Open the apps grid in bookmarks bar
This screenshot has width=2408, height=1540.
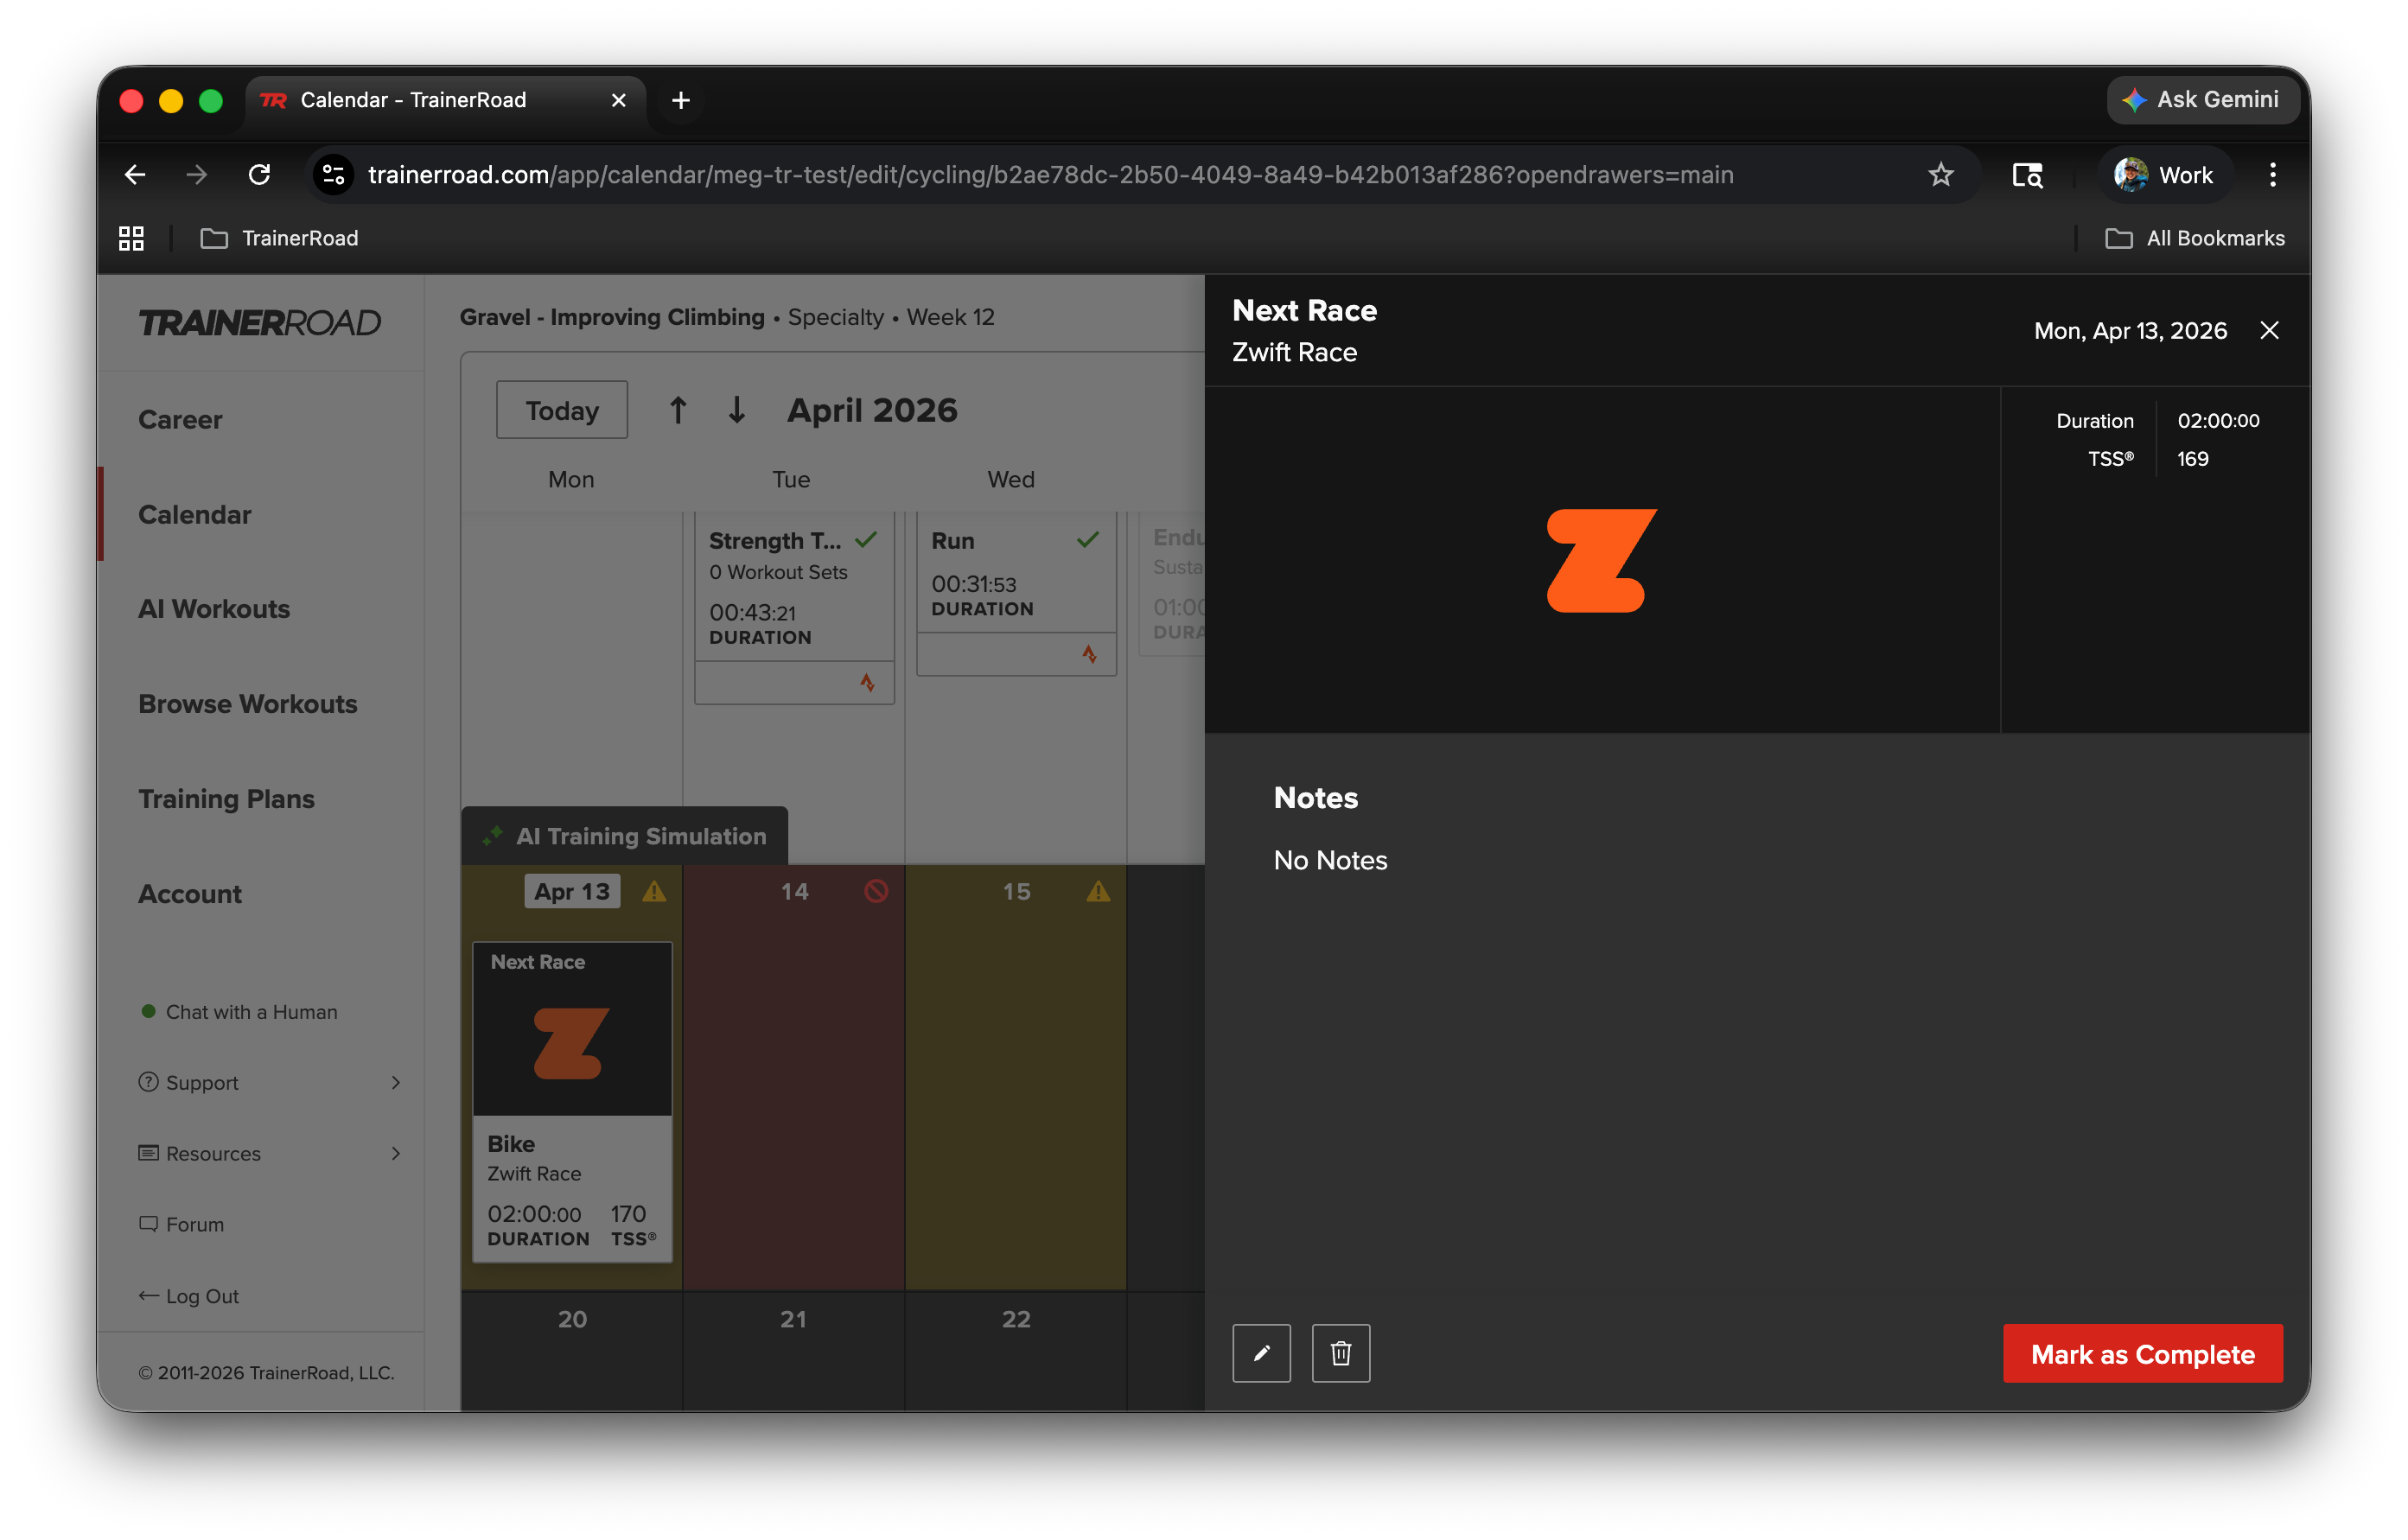(x=131, y=238)
